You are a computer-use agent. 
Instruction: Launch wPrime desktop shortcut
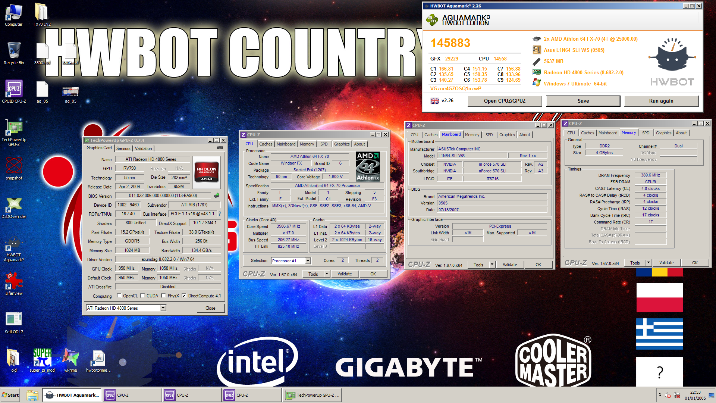(70, 361)
